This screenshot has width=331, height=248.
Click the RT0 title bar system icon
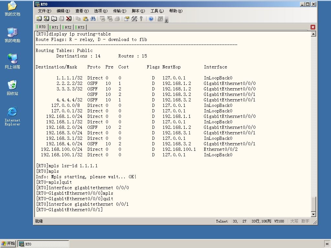click(x=37, y=4)
